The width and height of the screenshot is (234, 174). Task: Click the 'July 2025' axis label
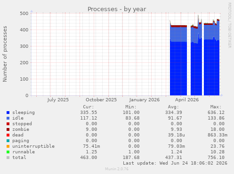[x=58, y=100]
